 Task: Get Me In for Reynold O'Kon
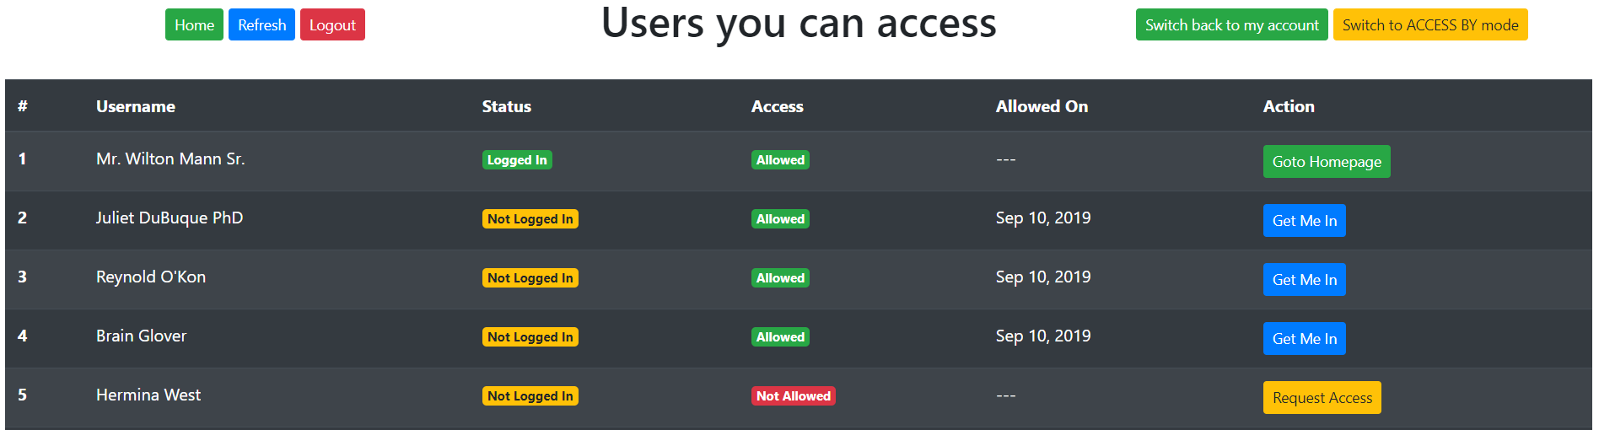1304,279
